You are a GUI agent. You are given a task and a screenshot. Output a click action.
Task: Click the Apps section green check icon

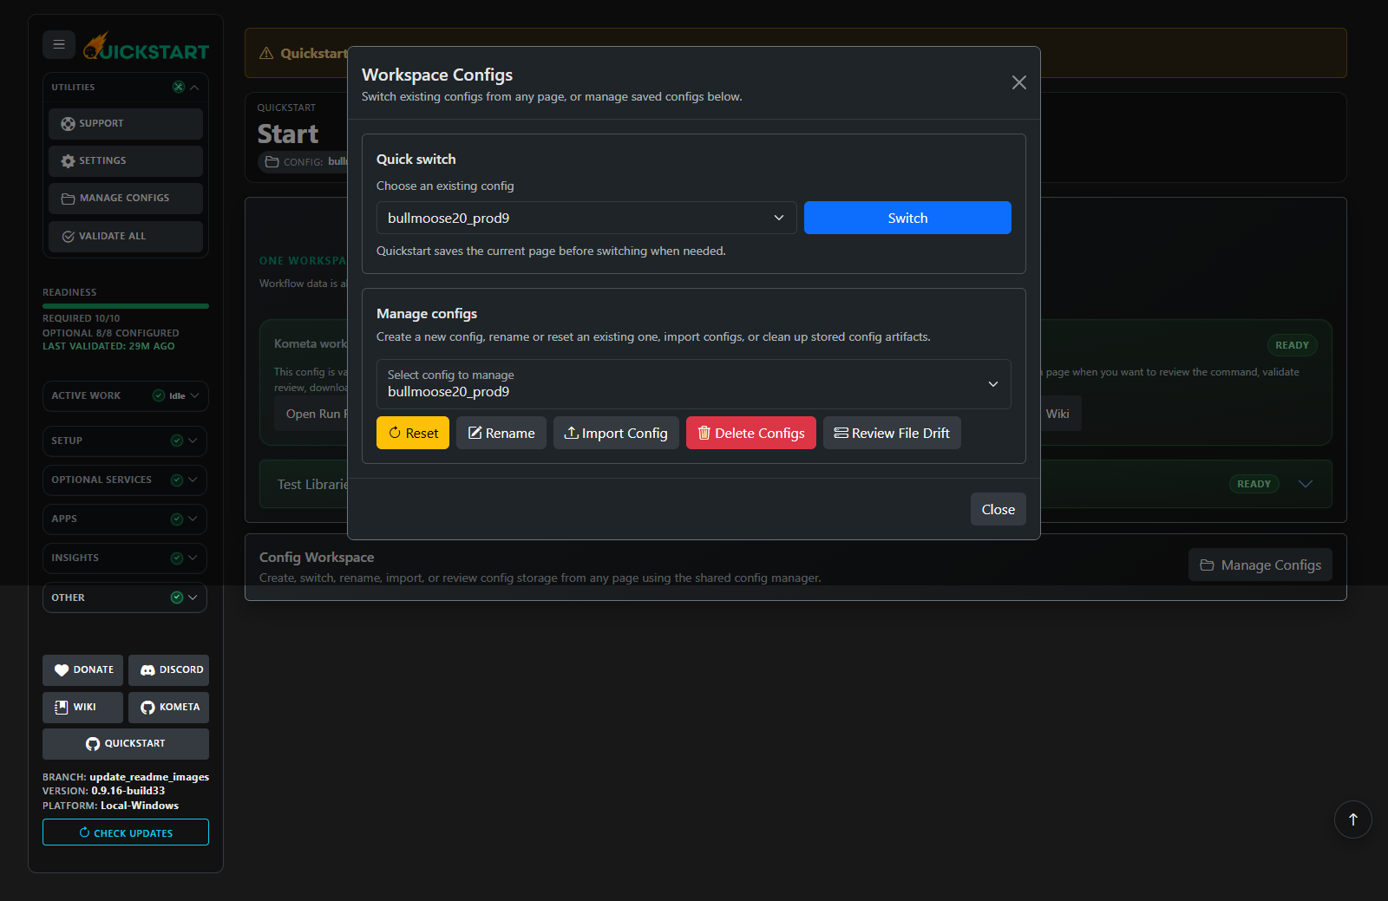(177, 519)
